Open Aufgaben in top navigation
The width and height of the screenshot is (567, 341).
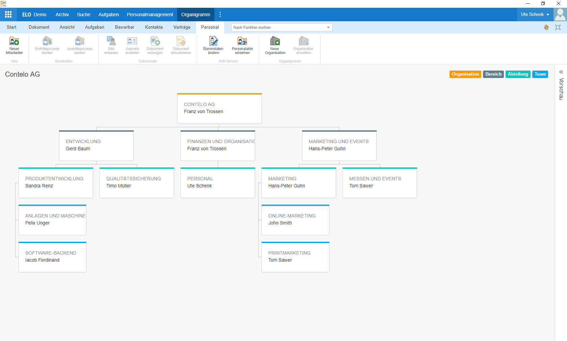[109, 15]
